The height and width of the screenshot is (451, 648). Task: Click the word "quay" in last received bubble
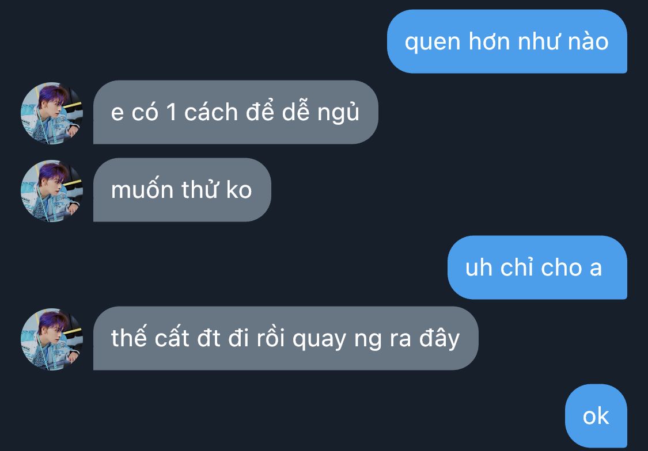319,340
